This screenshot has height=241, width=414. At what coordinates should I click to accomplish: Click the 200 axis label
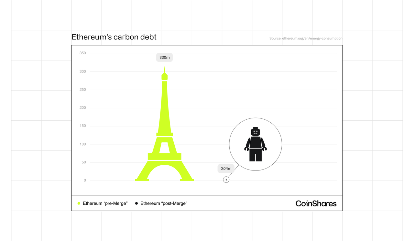[83, 108]
